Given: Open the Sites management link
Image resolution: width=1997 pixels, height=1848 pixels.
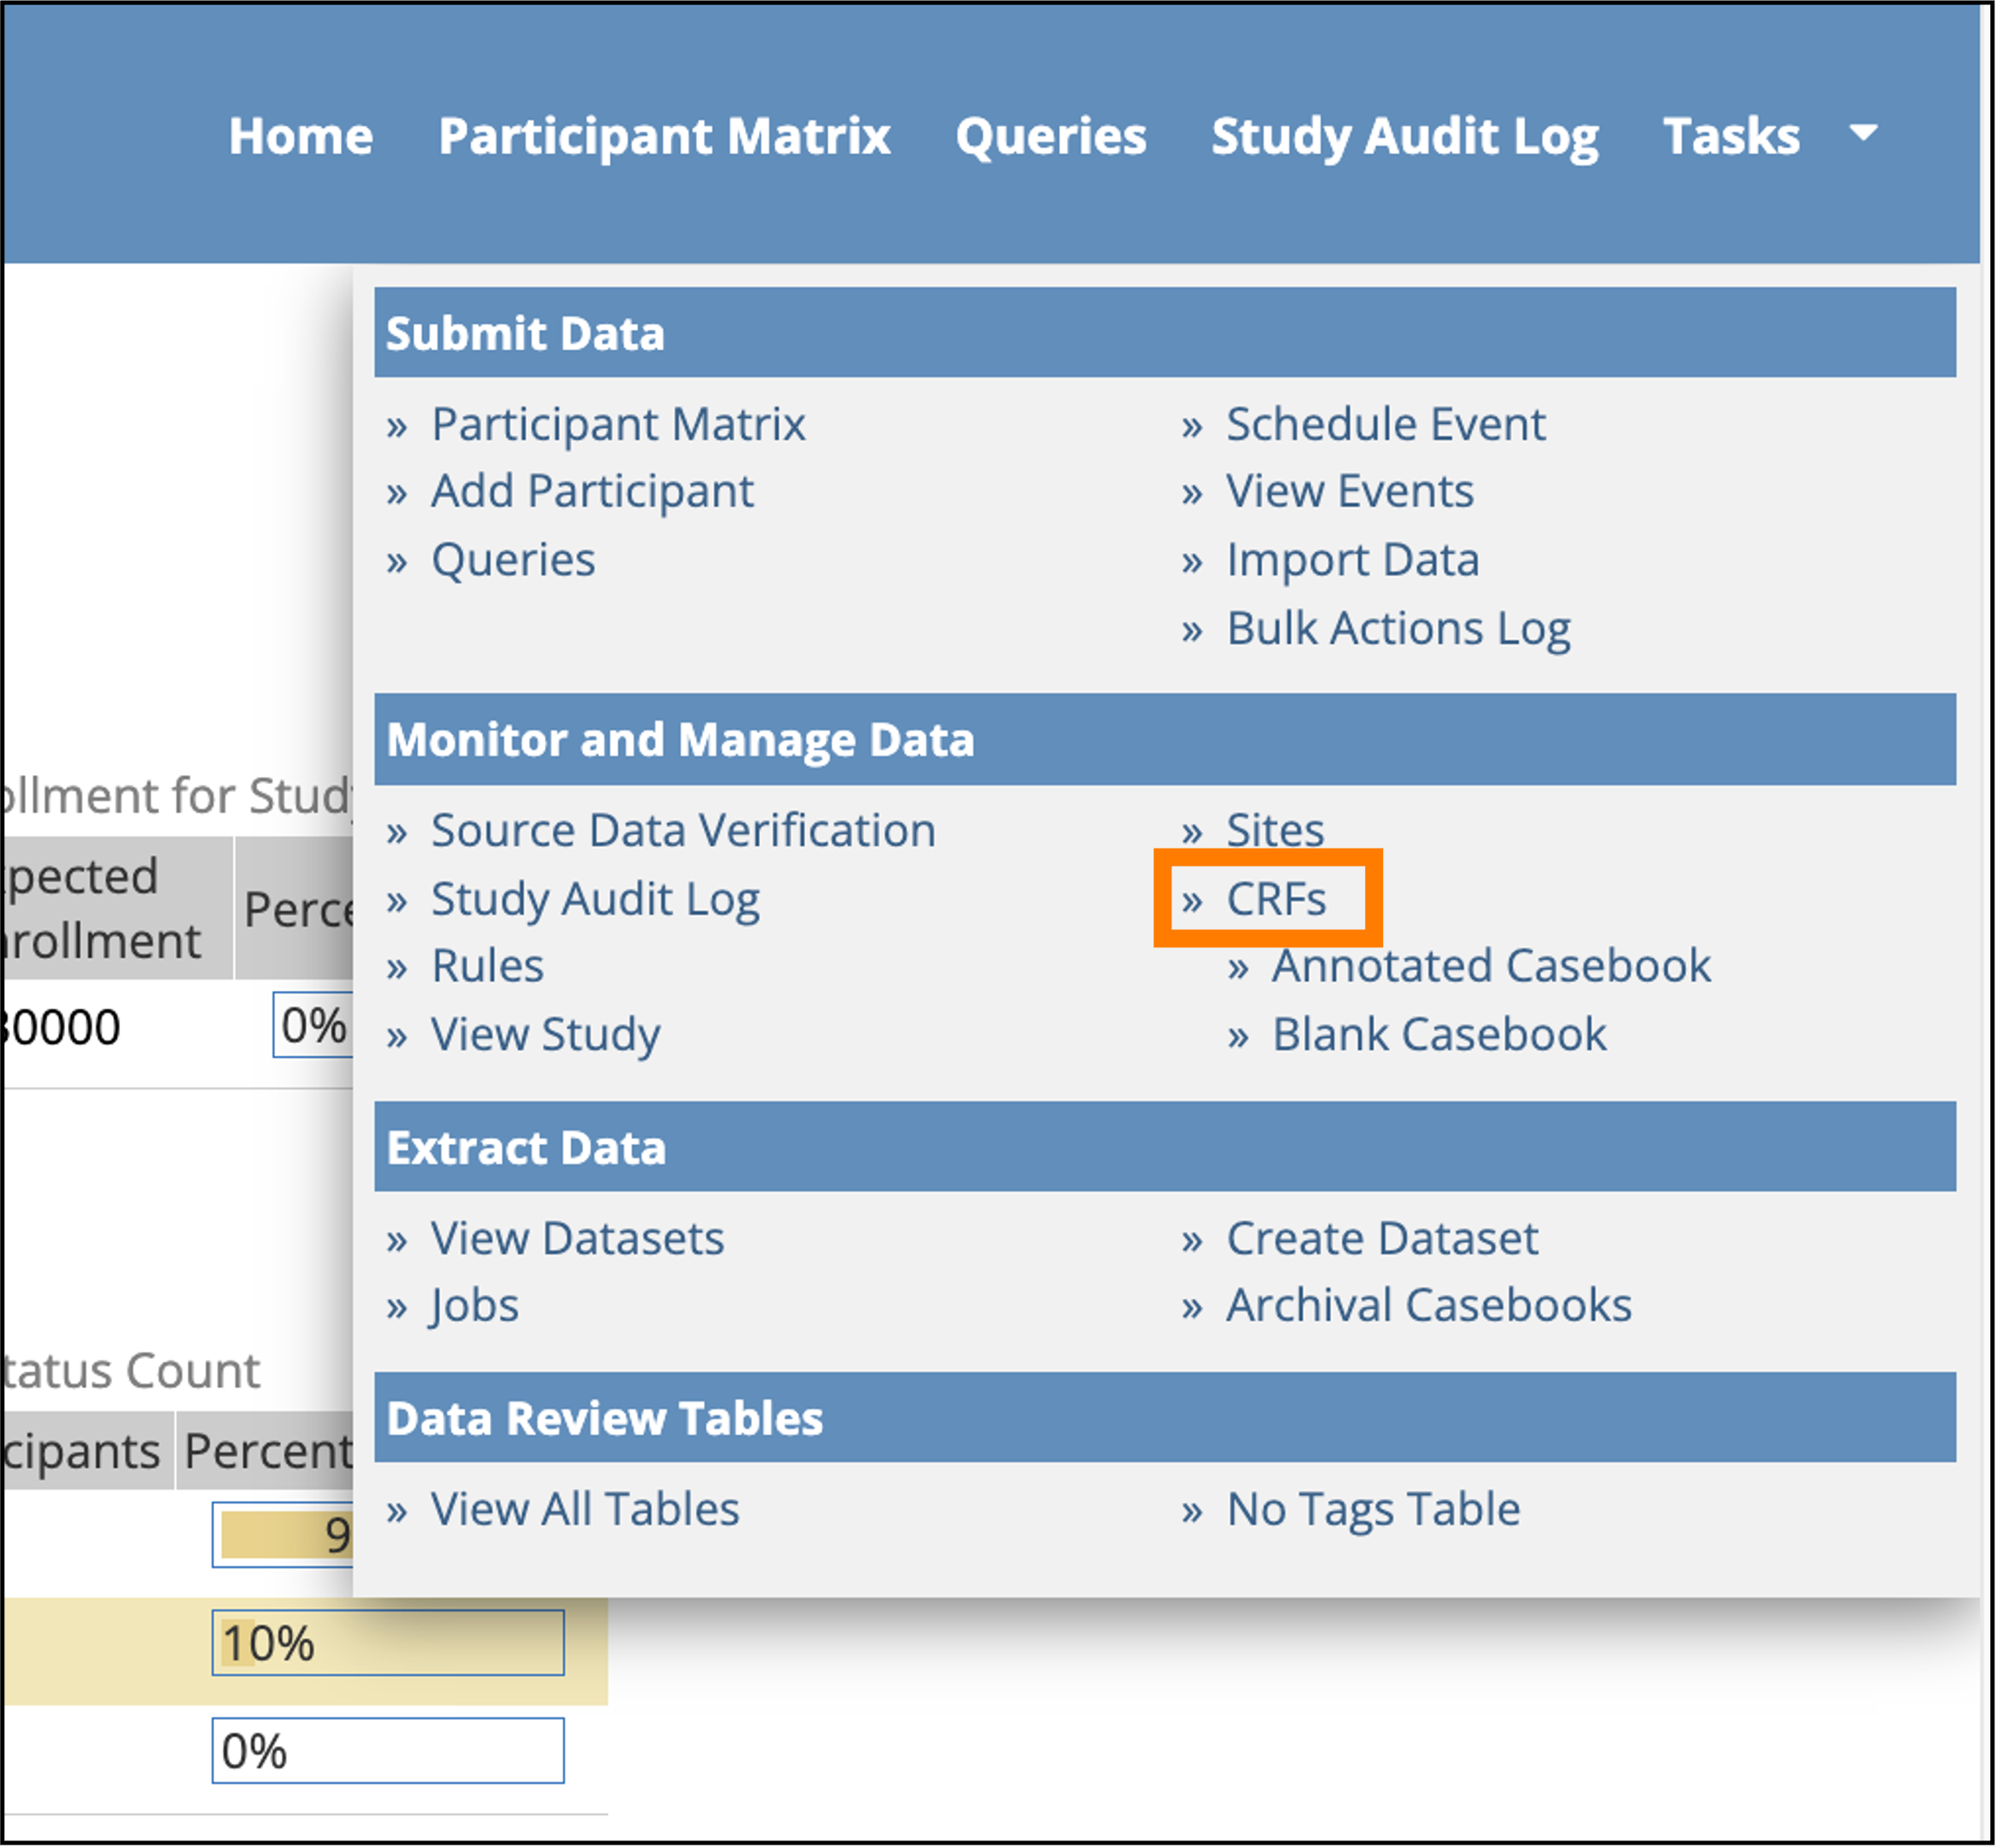Looking at the screenshot, I should [x=1274, y=830].
